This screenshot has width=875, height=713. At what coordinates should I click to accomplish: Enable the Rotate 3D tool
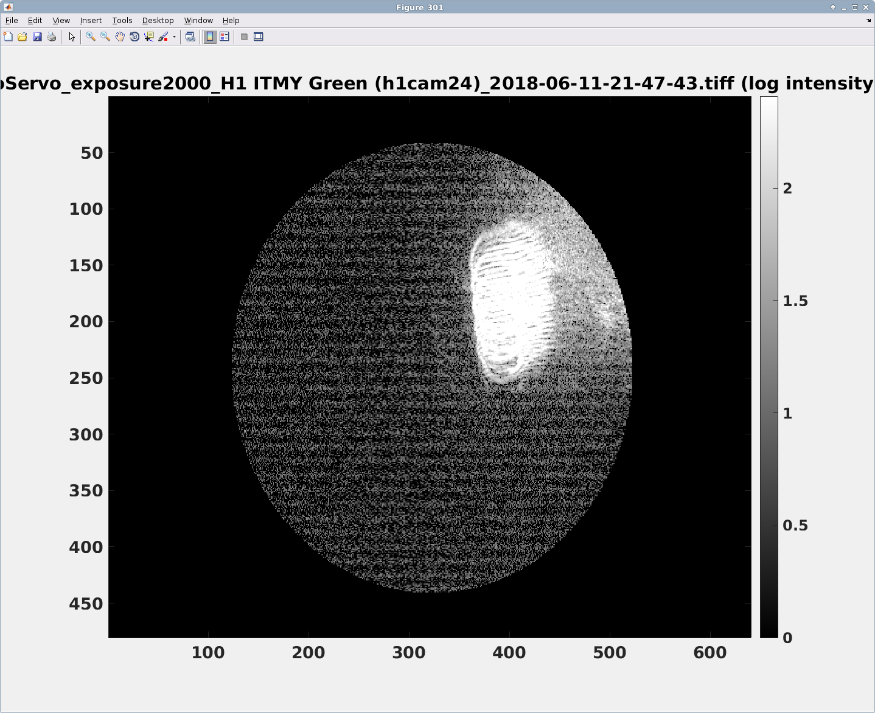point(134,37)
